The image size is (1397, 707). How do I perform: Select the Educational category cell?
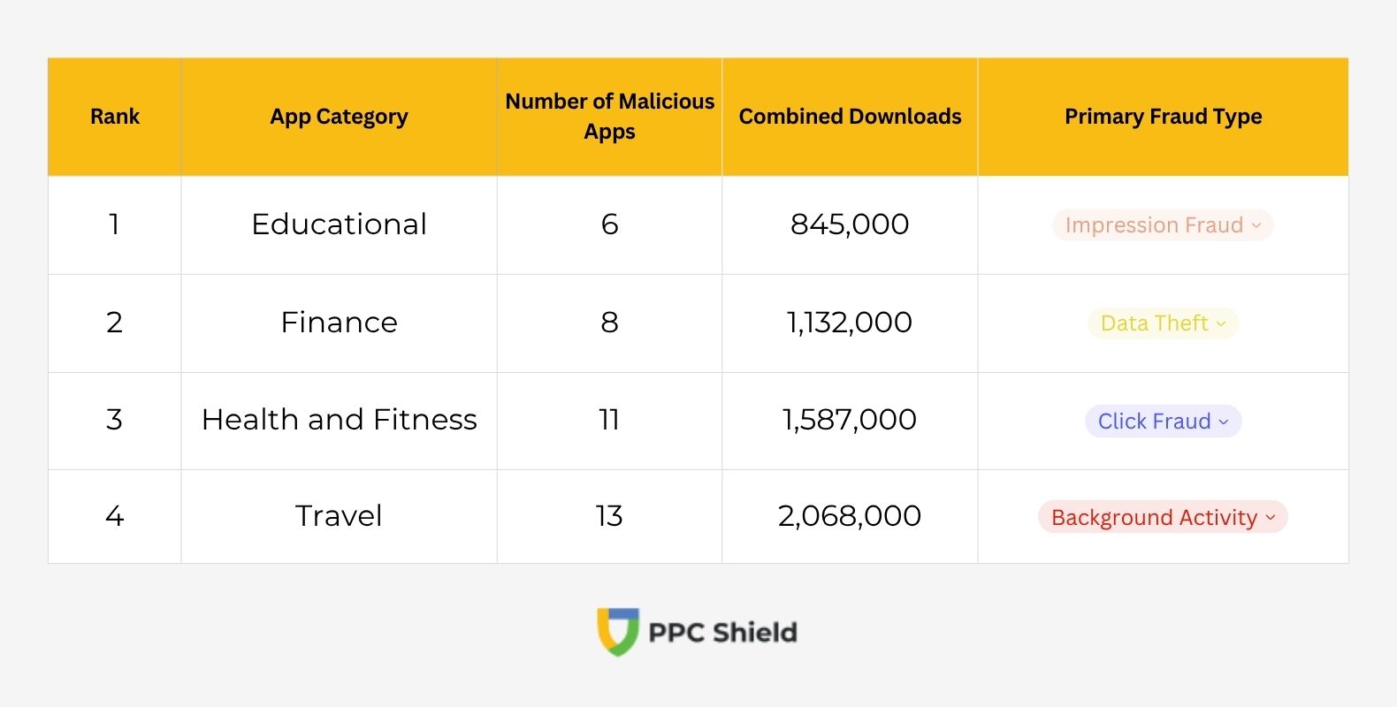(339, 224)
